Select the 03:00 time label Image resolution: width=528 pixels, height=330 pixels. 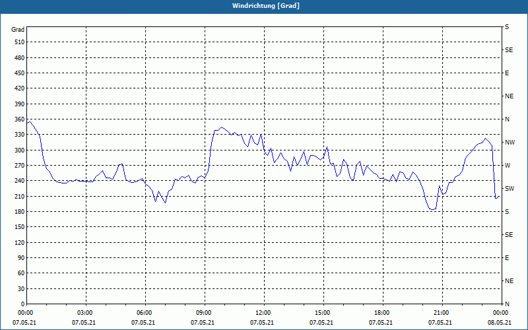click(86, 312)
